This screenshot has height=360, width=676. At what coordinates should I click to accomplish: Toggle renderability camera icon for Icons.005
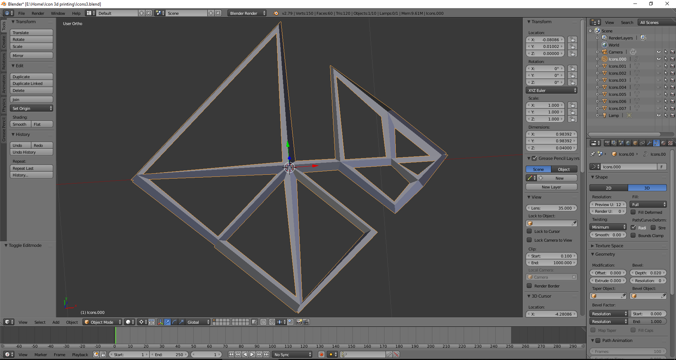[x=672, y=94]
